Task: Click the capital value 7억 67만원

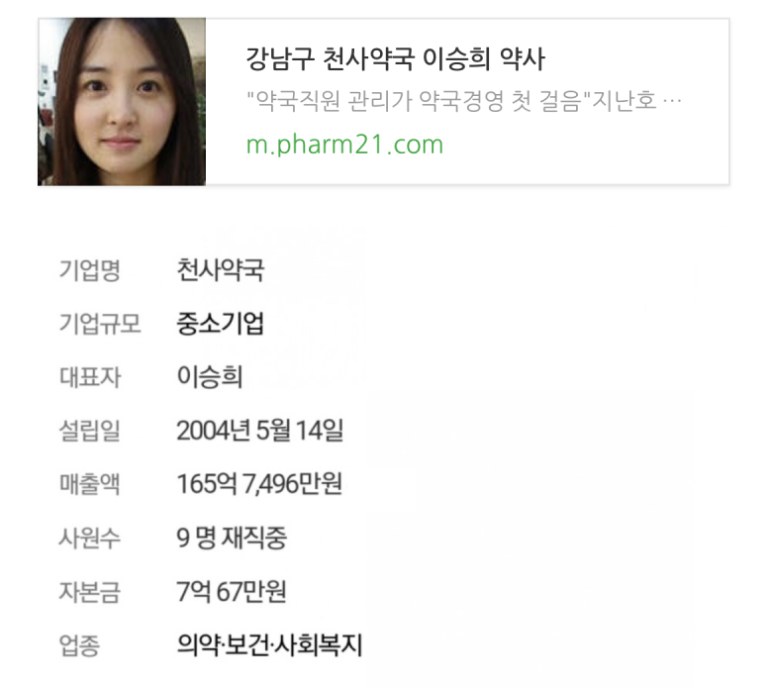Action: [x=232, y=591]
